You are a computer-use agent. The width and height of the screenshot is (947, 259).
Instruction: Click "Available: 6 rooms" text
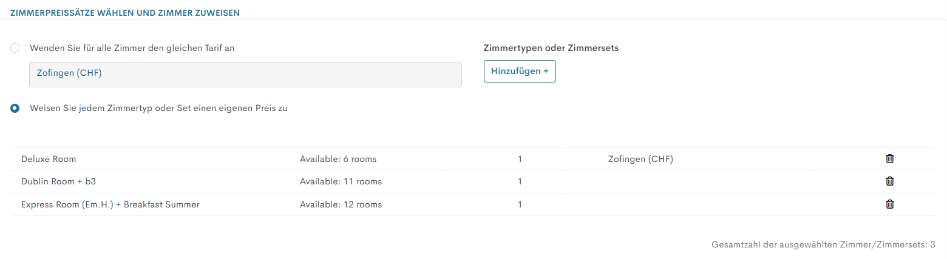pos(338,159)
